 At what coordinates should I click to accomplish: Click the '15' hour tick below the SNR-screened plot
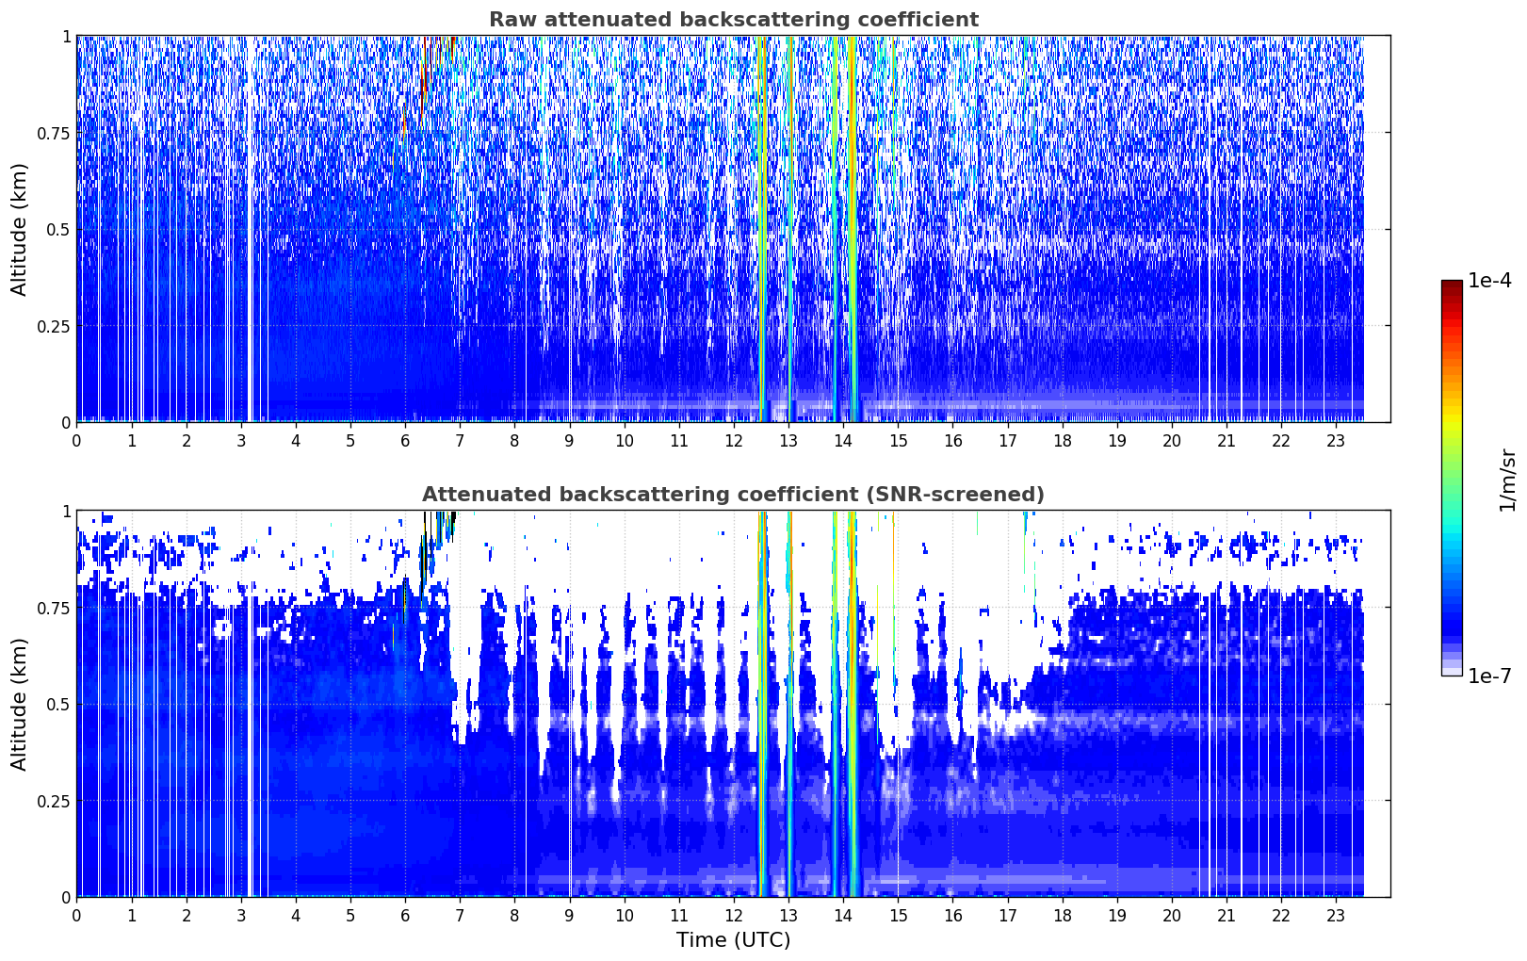(899, 915)
